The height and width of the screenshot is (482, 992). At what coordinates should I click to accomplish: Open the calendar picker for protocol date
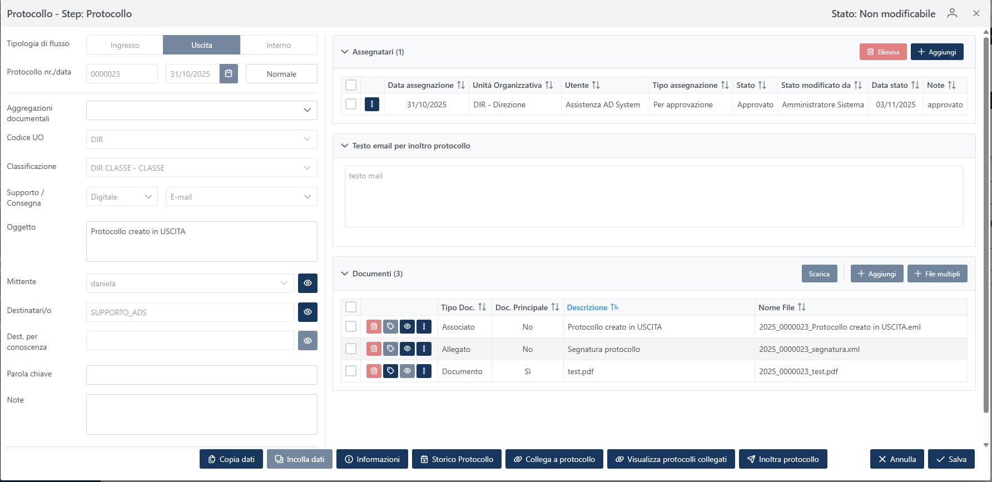tap(229, 74)
